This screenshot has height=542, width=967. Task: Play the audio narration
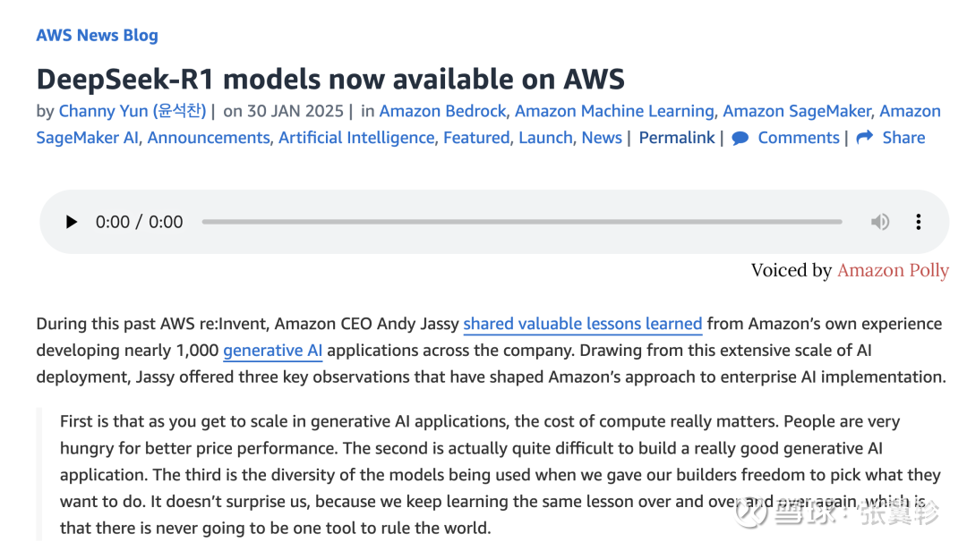(72, 222)
